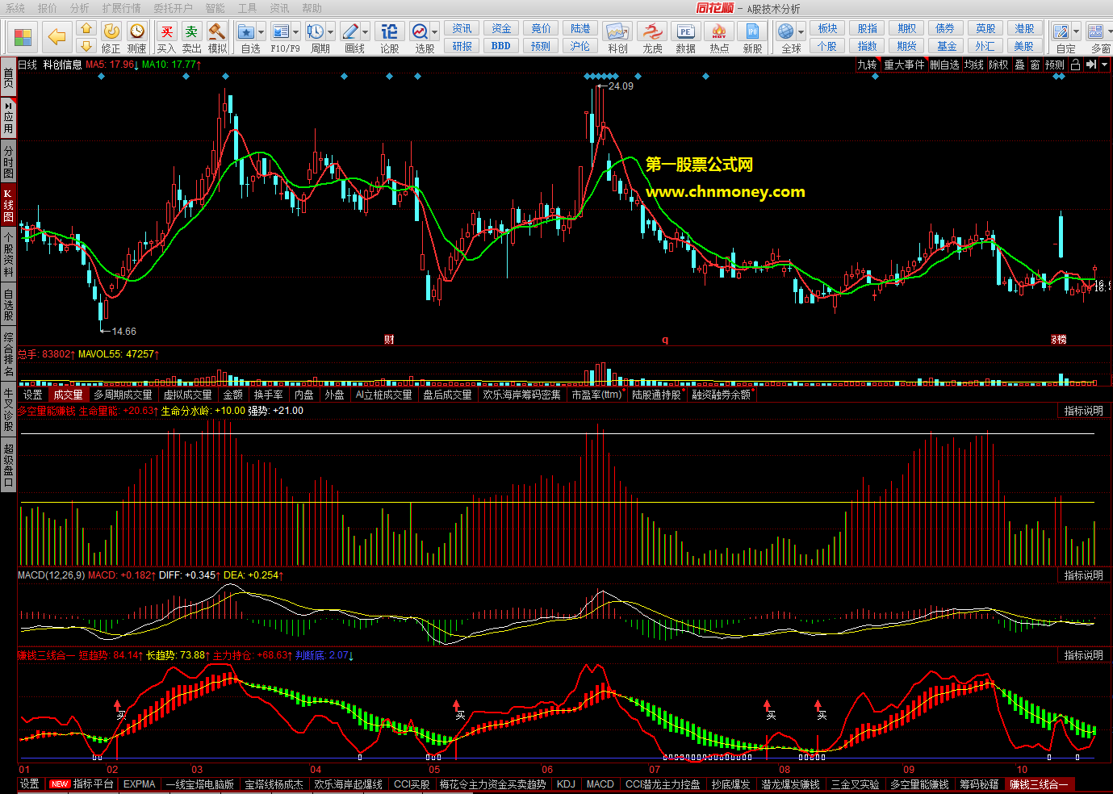Expand the F10/F9 dropdown arrow
This screenshot has width=1113, height=794.
point(295,32)
